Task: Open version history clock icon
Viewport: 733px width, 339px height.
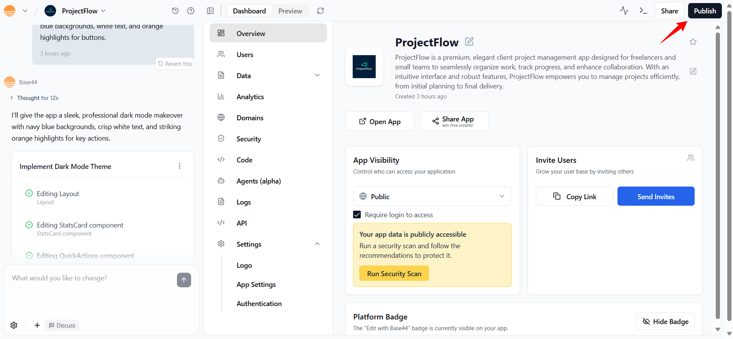Action: tap(175, 11)
